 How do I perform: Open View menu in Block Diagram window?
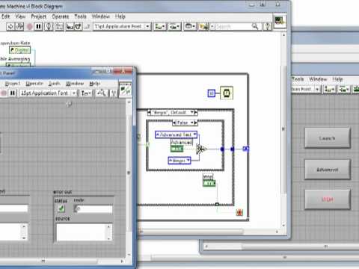(20, 16)
